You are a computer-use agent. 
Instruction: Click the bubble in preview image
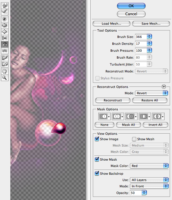tap(48, 133)
